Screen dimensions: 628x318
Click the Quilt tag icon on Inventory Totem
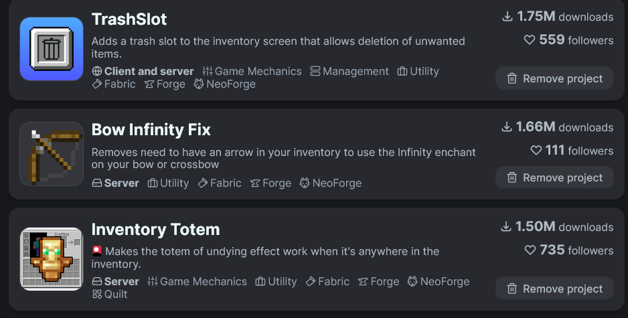click(97, 294)
